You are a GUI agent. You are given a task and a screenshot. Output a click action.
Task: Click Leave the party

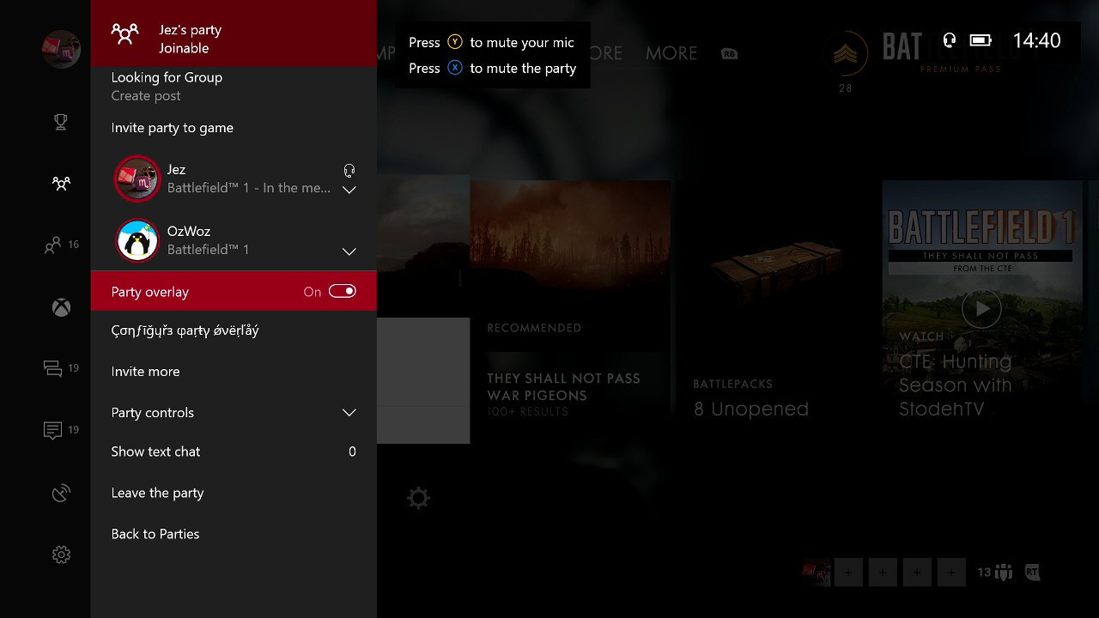pos(157,492)
